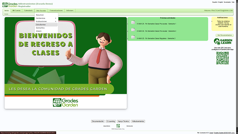Choose Deméritos in the dropdown menu
This screenshot has width=238, height=134.
[x=46, y=28]
